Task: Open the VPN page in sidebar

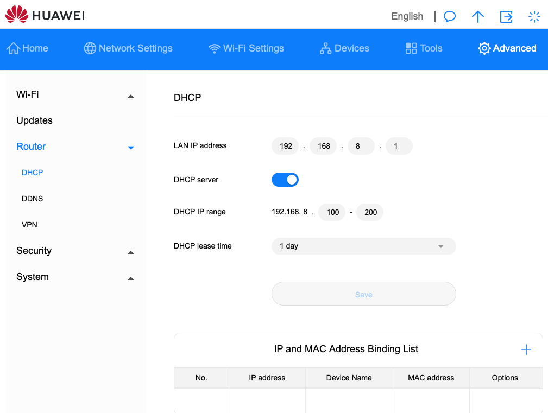Action: tap(29, 225)
